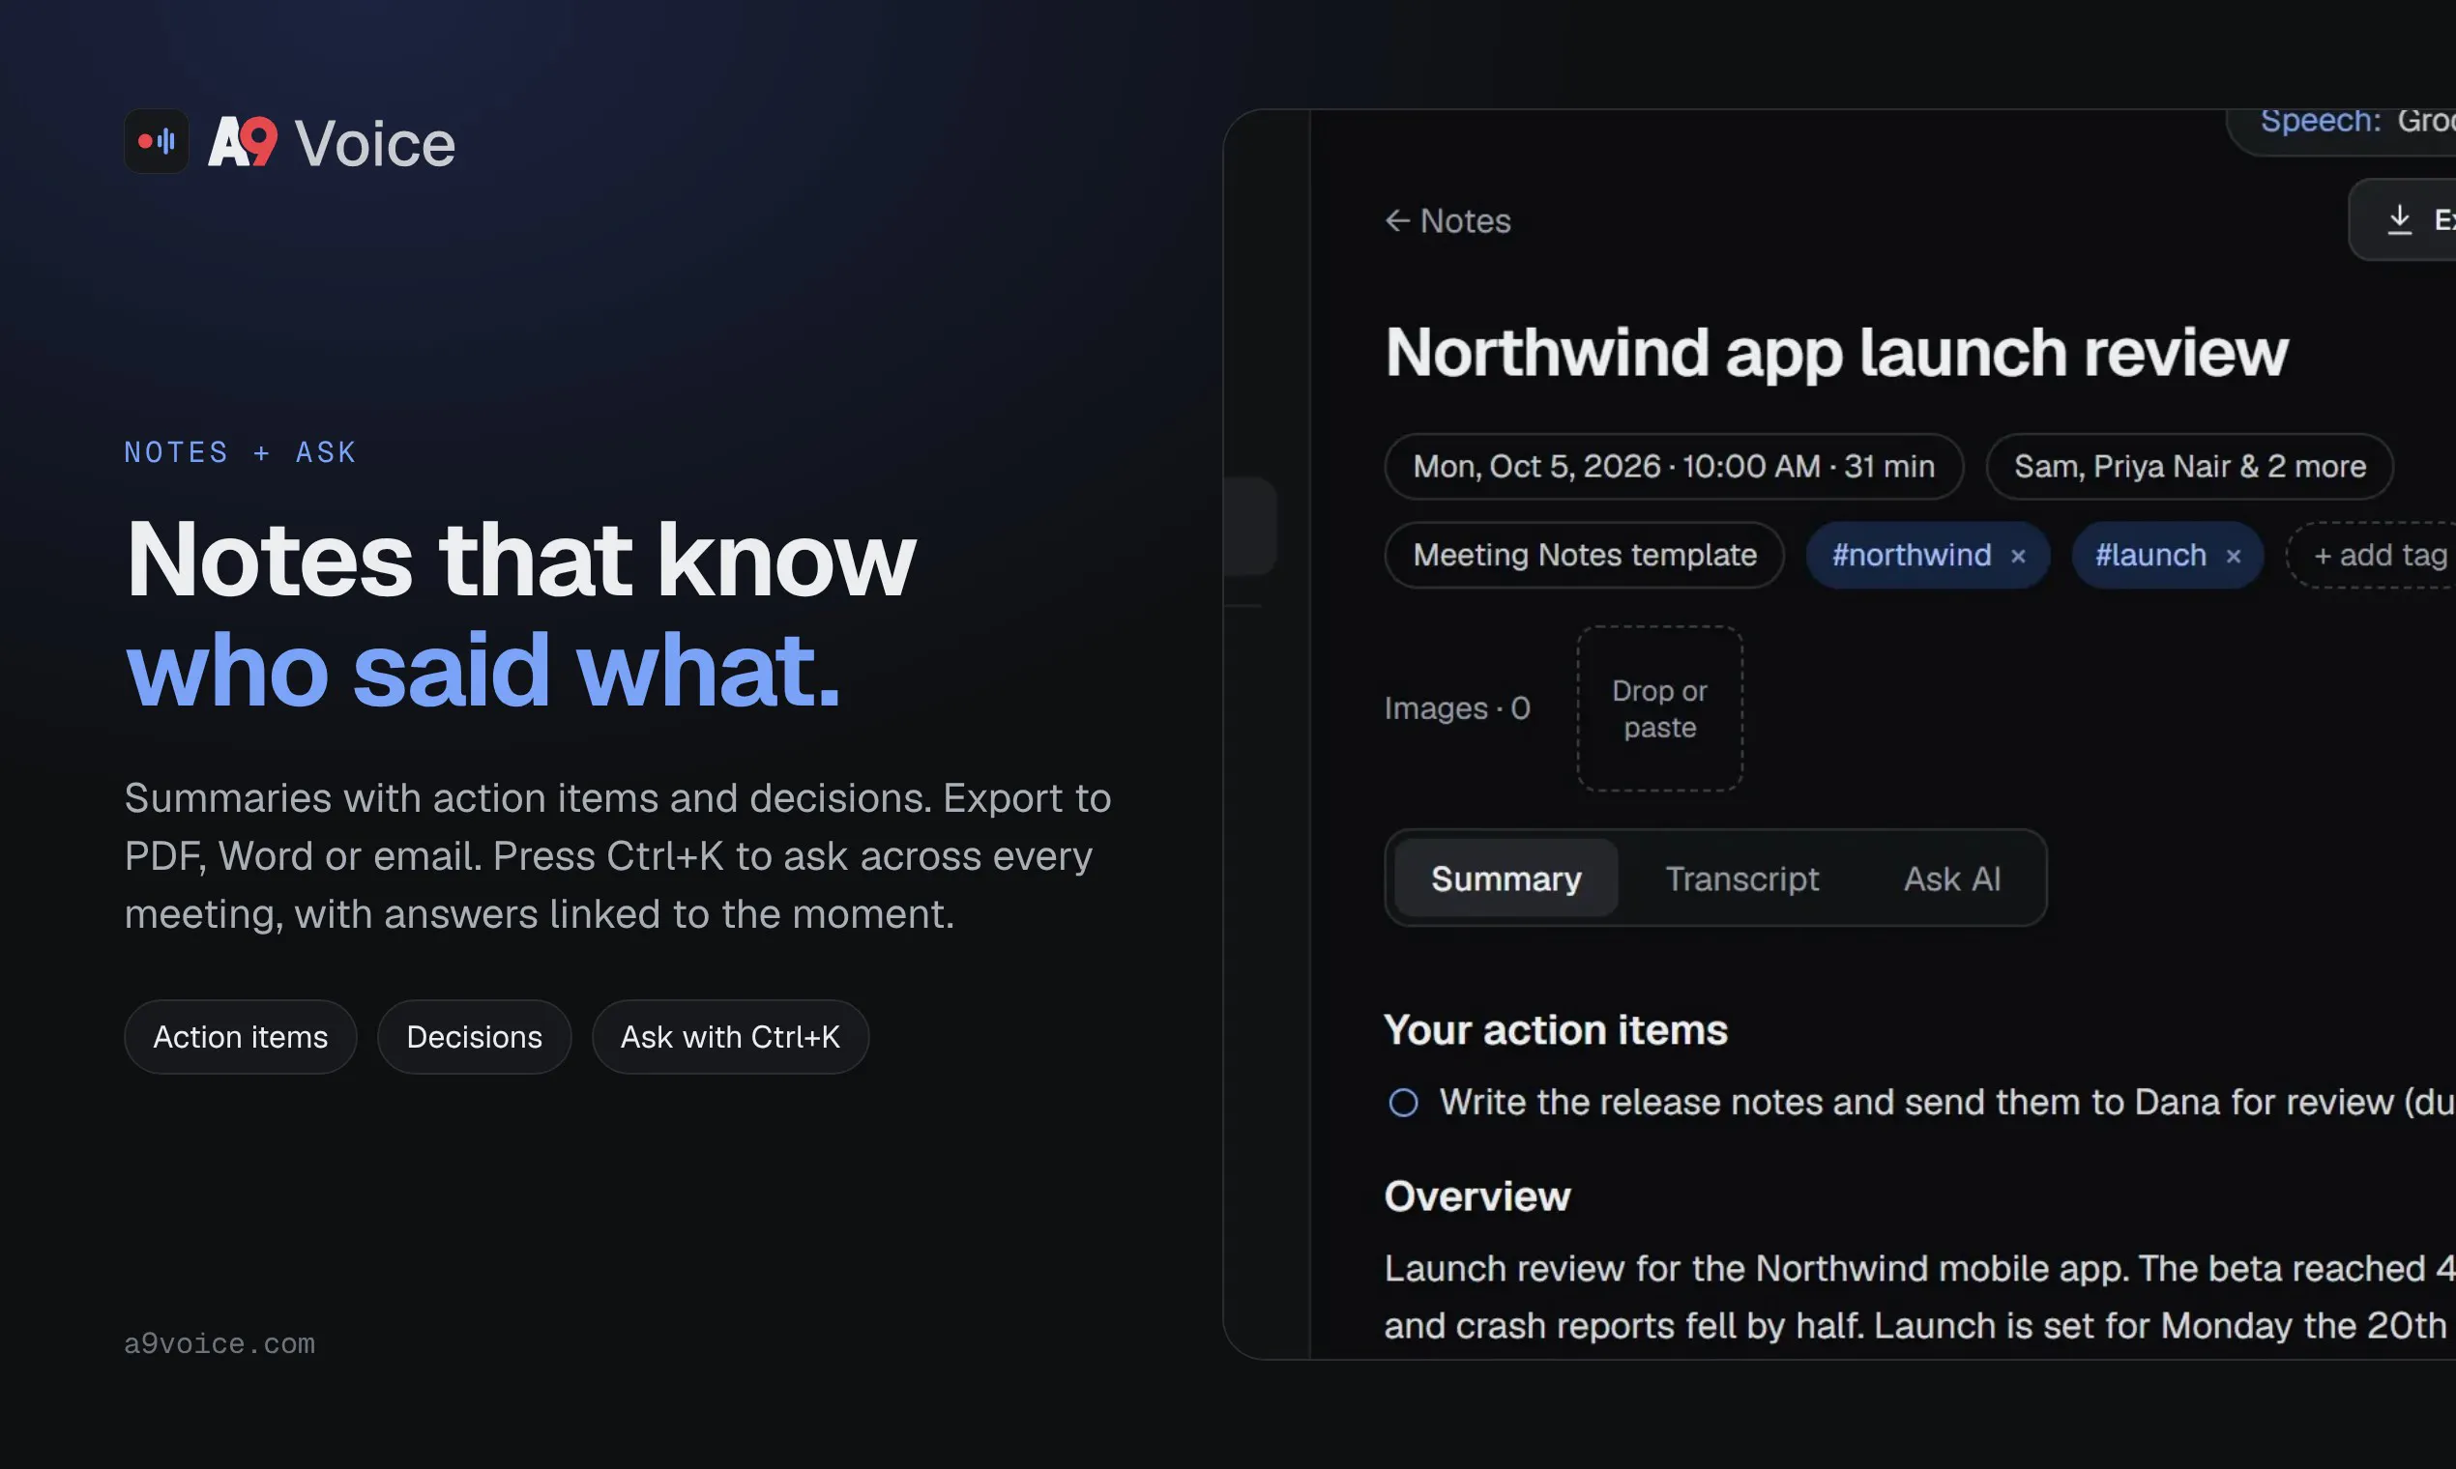Click the A9 Voice wordmark
The image size is (2456, 1469).
pos(332,144)
